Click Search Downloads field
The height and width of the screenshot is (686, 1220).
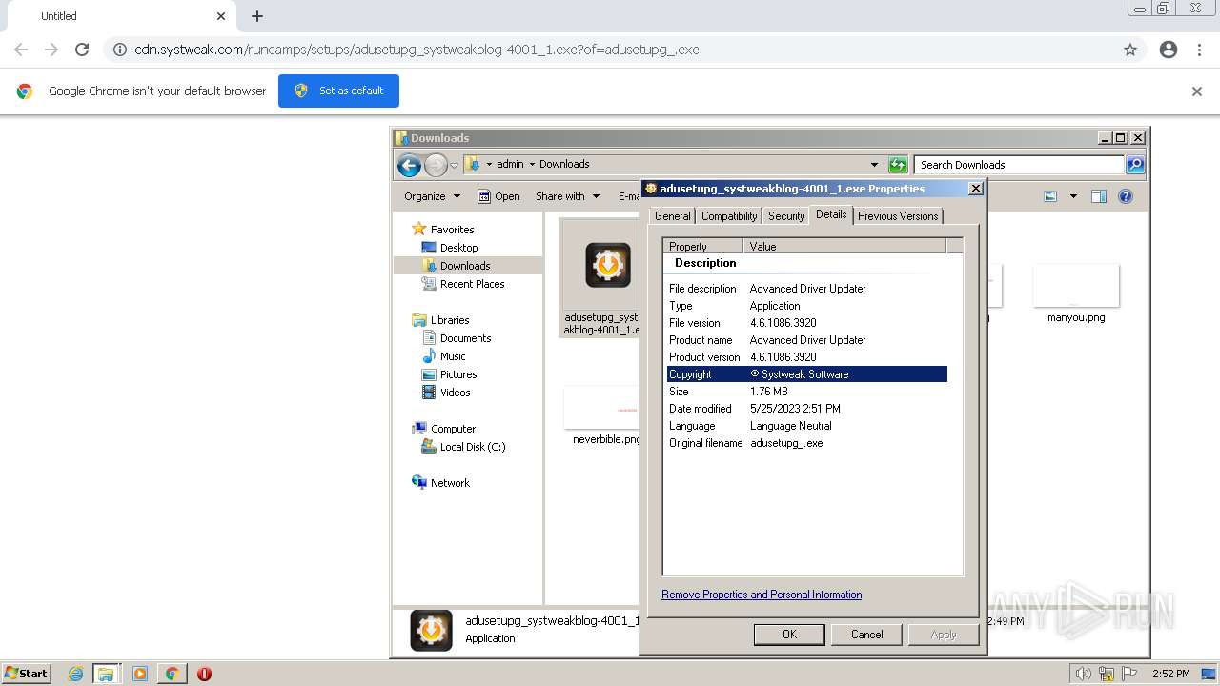pos(1019,165)
